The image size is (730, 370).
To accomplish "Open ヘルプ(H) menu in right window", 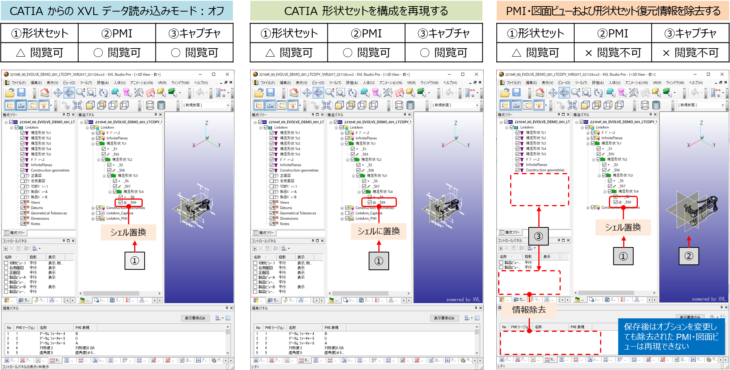I will click(x=696, y=83).
